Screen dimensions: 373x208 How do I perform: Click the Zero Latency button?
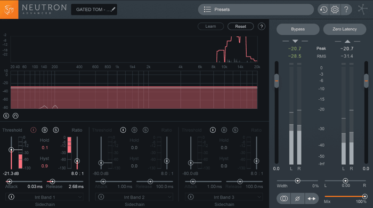(344, 29)
